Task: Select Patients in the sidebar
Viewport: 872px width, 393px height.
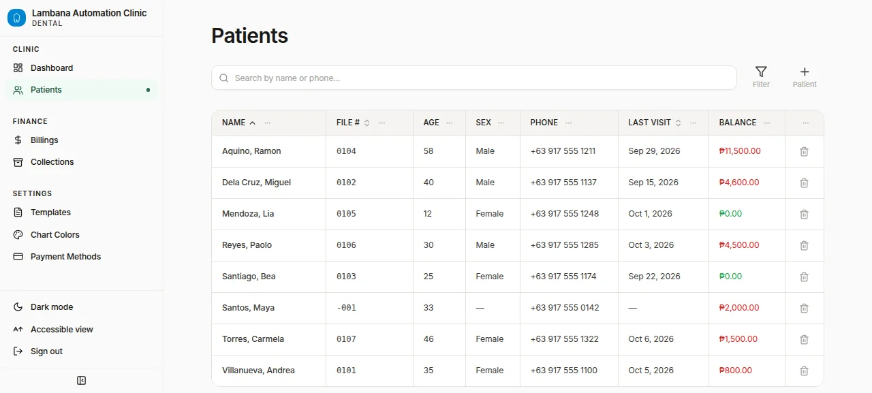Action: click(x=82, y=90)
